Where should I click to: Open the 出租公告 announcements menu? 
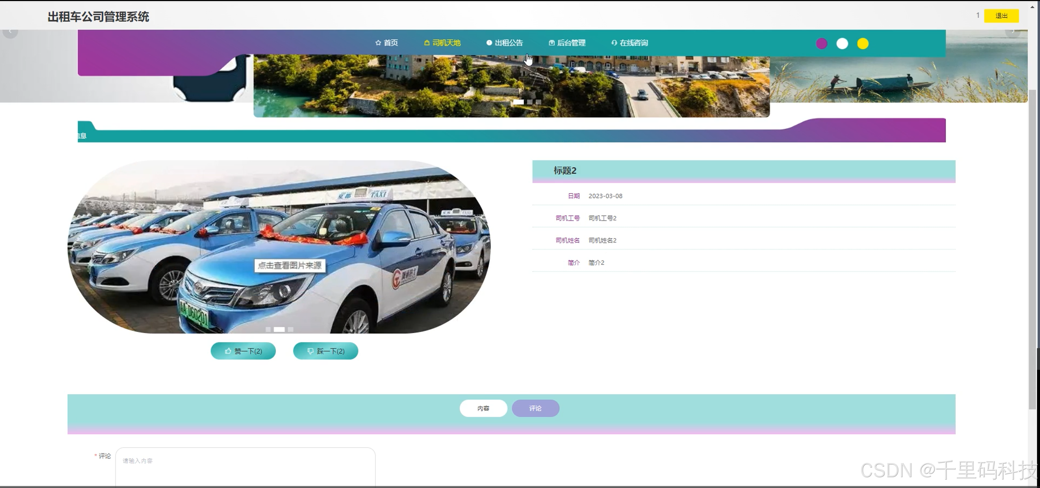coord(505,43)
